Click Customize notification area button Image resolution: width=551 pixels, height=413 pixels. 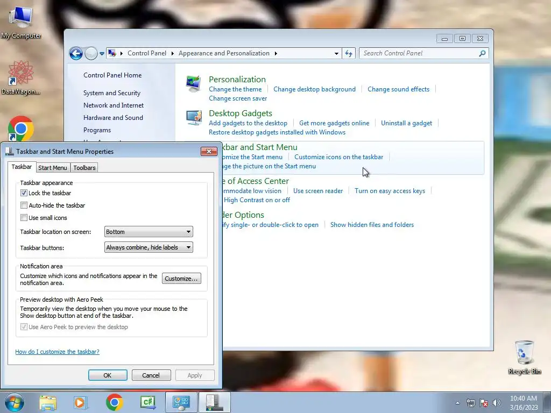(182, 279)
